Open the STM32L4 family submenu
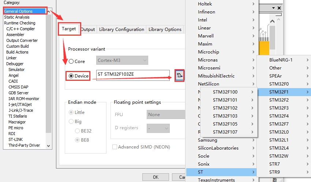The width and height of the screenshot is (311, 182). pyautogui.click(x=284, y=148)
